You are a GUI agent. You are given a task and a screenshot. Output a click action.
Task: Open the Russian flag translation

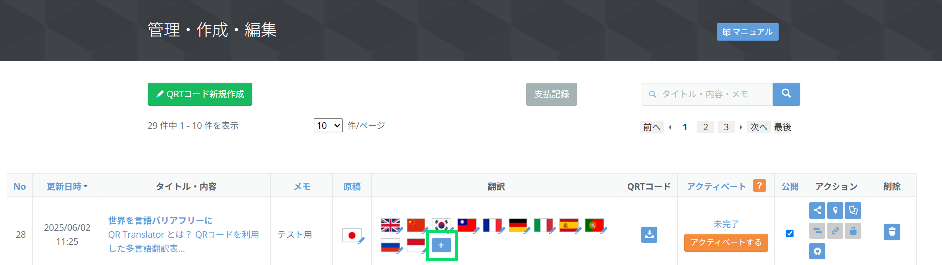tap(391, 246)
